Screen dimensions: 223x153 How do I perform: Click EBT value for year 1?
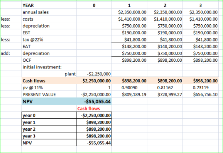point(134,33)
